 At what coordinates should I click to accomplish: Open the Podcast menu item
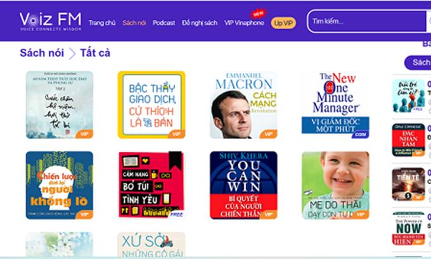[x=164, y=23]
